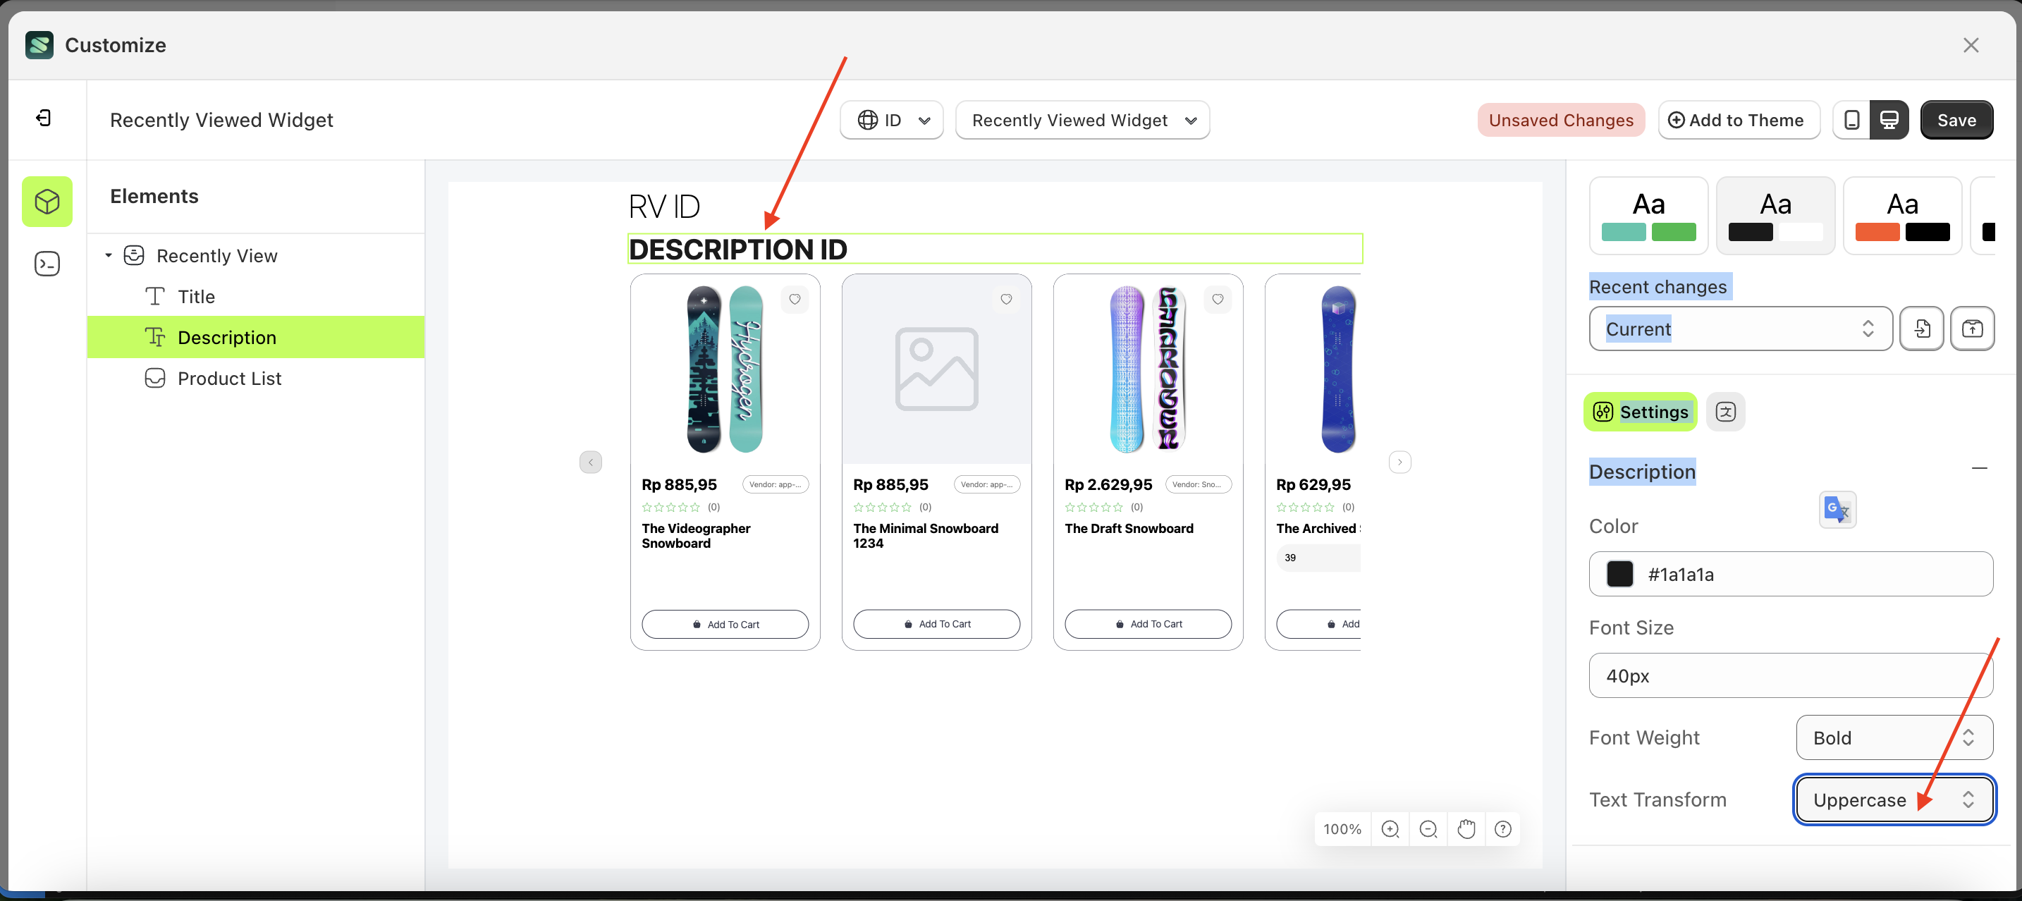The width and height of the screenshot is (2022, 901).
Task: Click the Google Translate icon near Color
Action: tap(1837, 509)
